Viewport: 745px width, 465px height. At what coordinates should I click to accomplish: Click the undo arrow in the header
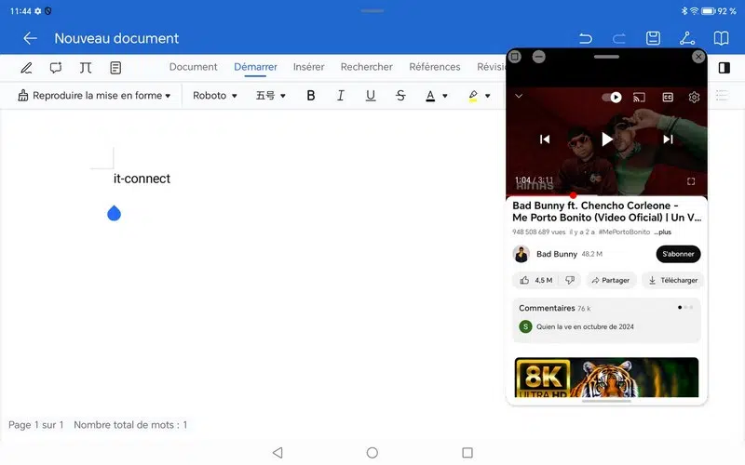click(x=586, y=38)
